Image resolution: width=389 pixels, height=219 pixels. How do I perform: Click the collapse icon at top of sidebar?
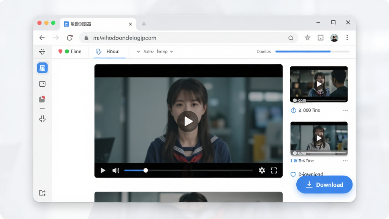point(42,51)
